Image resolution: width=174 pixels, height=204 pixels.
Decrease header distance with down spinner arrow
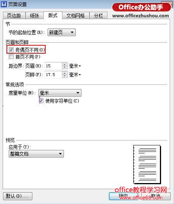65,67
